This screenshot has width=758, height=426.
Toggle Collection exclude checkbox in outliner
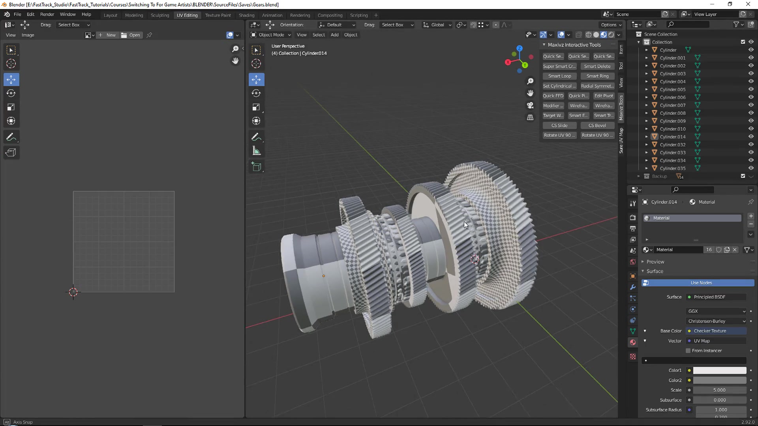(x=743, y=42)
